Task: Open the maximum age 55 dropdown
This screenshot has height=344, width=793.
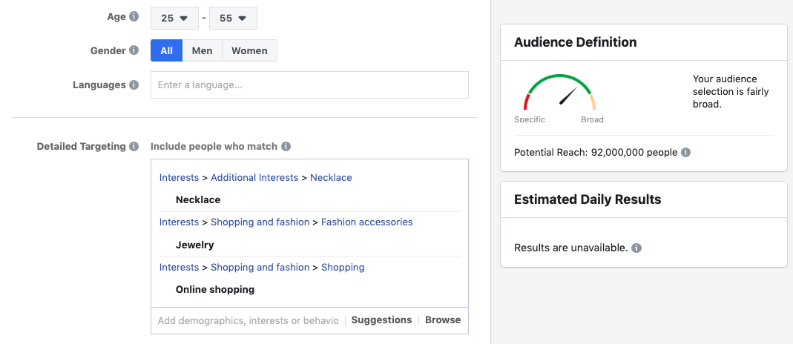Action: (233, 18)
